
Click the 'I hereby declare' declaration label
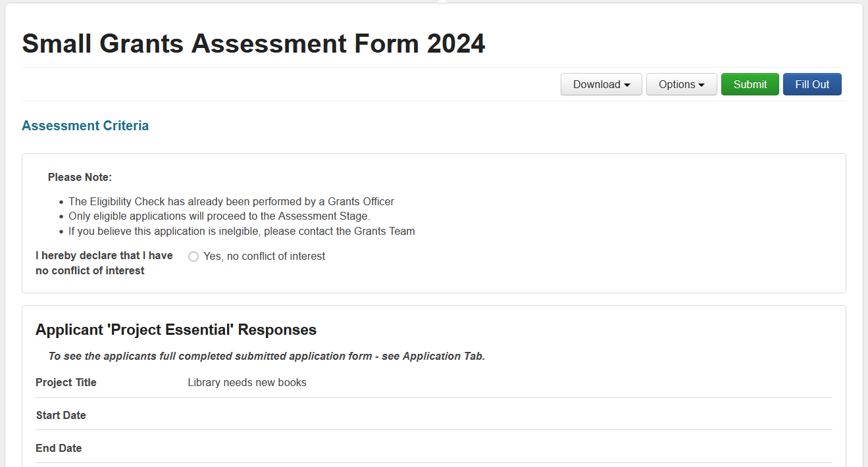point(104,263)
